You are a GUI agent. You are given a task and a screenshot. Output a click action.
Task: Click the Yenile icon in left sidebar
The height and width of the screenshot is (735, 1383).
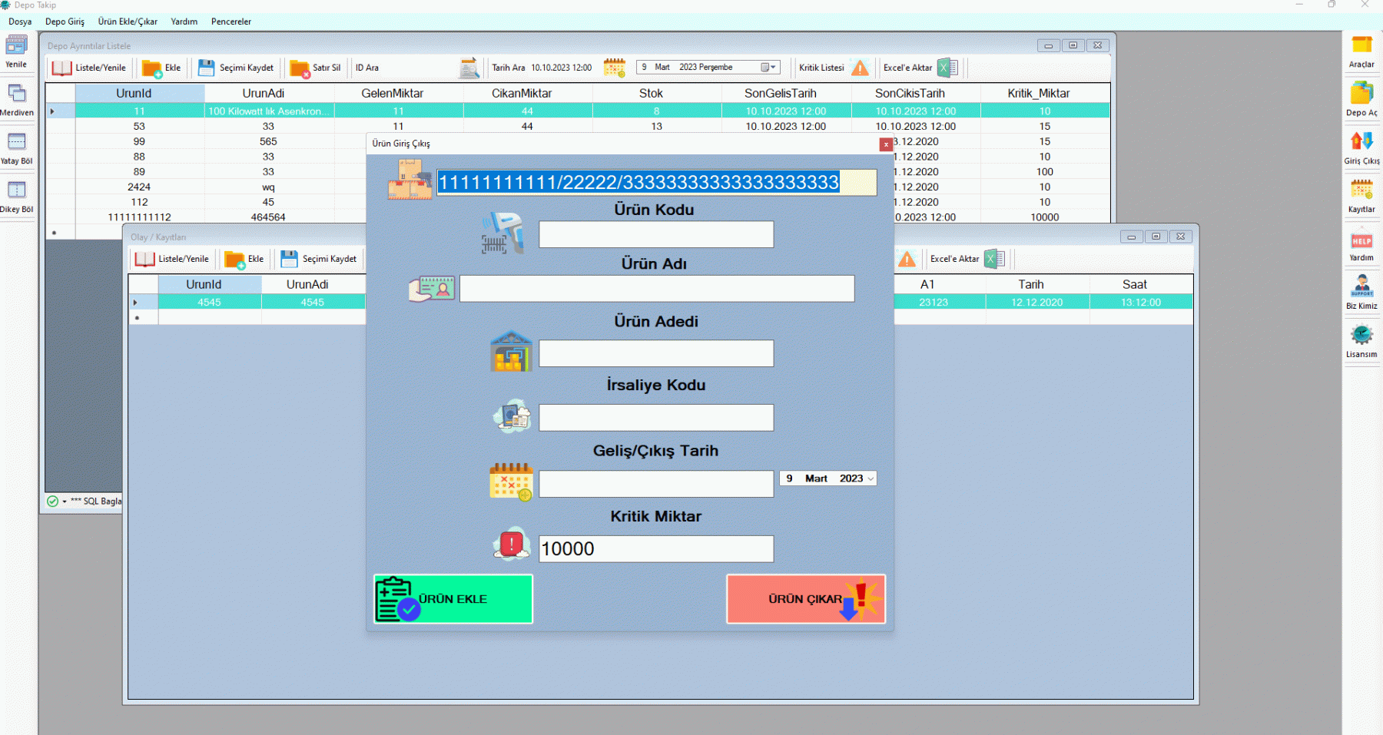[x=16, y=46]
